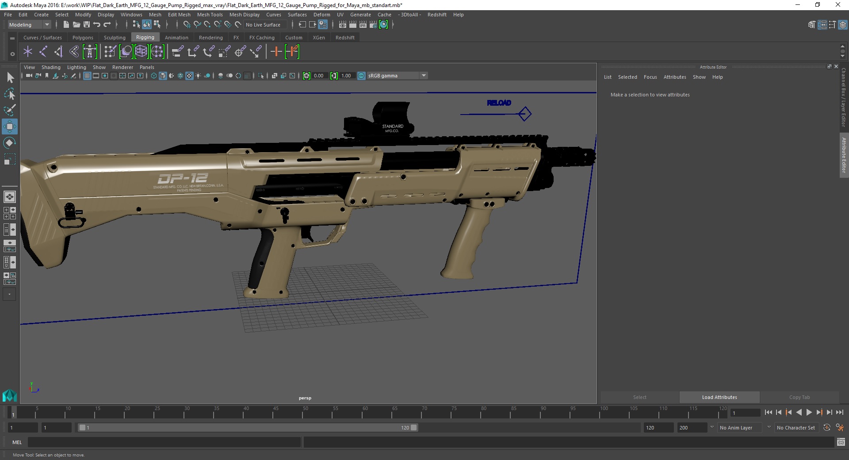Click the range slider end handle
Screen dimensions: 849x460
414,428
